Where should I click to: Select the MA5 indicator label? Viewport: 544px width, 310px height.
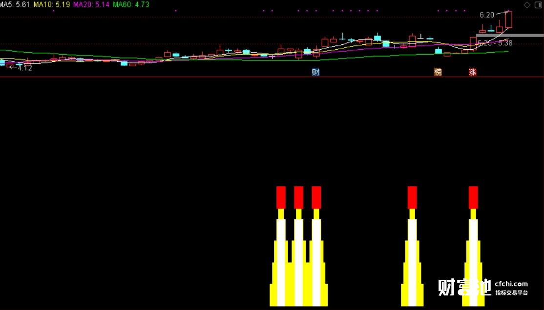[x=15, y=4]
